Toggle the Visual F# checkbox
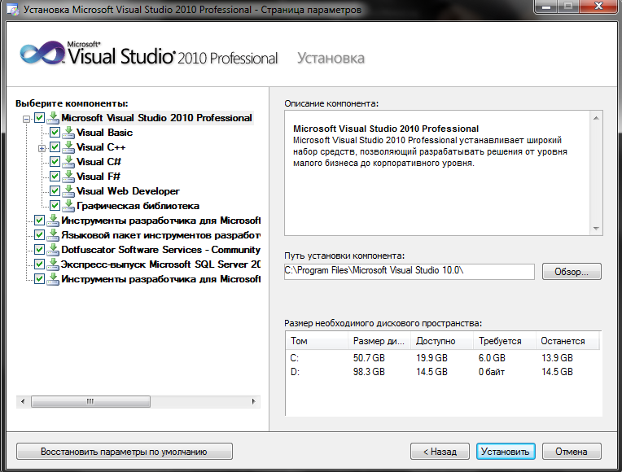622x472 pixels. pyautogui.click(x=55, y=177)
